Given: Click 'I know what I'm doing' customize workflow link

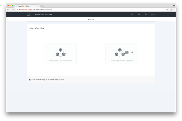Looking at the screenshot, I should click(48, 80).
